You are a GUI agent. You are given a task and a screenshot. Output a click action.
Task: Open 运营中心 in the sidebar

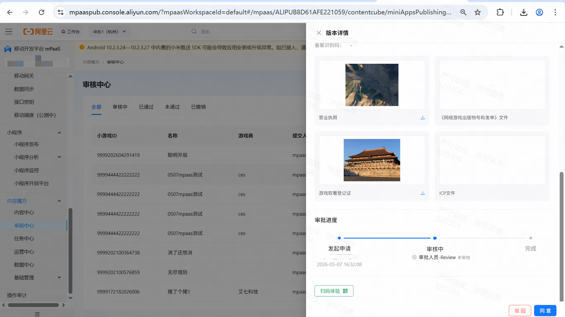click(x=24, y=252)
